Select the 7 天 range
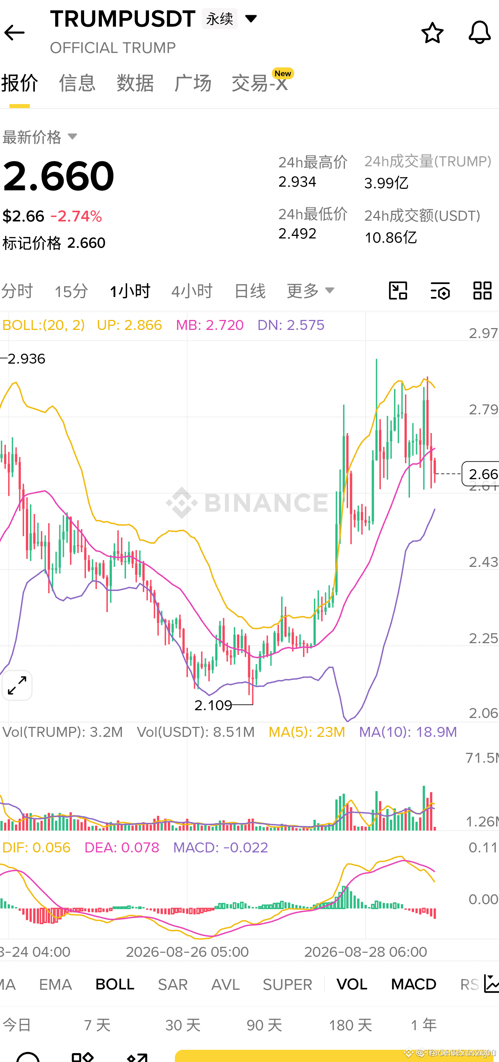The image size is (499, 1062). coord(97,1025)
